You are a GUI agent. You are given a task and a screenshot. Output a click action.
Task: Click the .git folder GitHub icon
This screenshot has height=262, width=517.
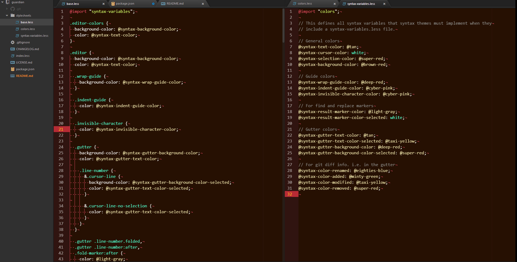click(12, 9)
